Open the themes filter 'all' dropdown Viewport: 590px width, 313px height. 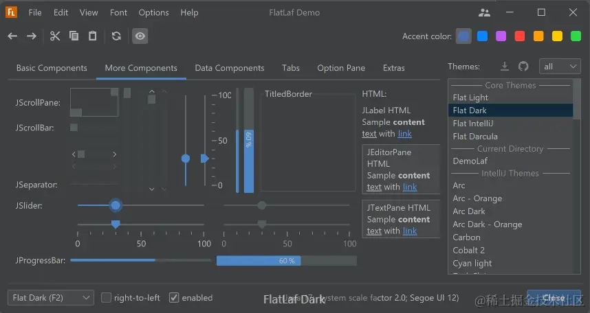coord(560,67)
